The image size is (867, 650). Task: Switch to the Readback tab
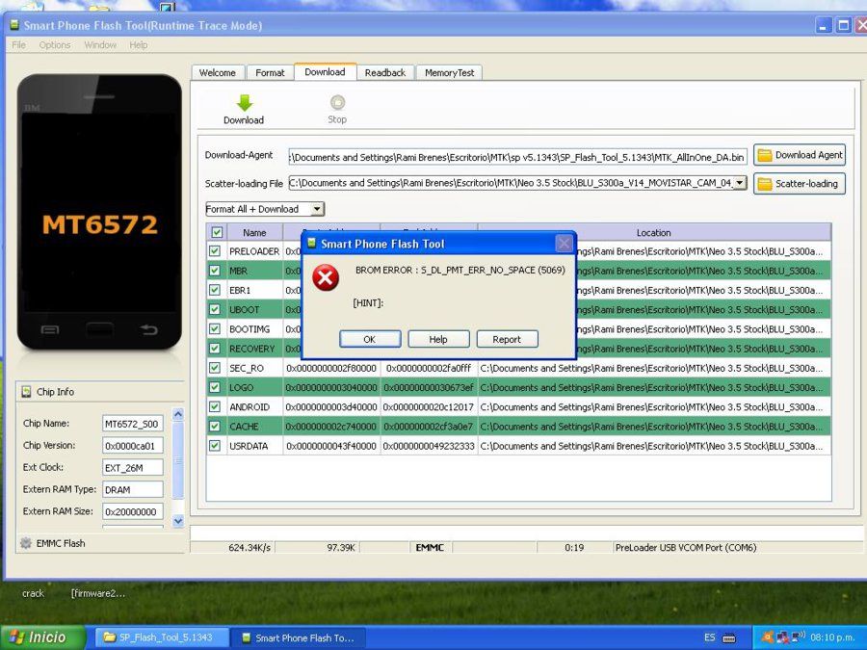pos(384,72)
